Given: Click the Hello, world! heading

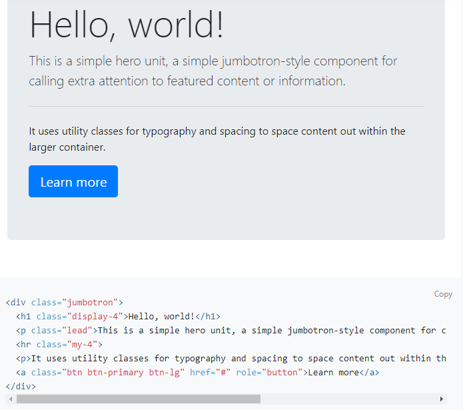Looking at the screenshot, I should point(127,25).
